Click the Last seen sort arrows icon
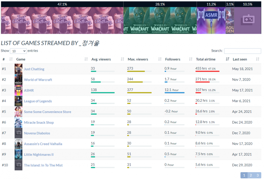Image resolution: width=264 pixels, height=179 pixels. point(257,59)
